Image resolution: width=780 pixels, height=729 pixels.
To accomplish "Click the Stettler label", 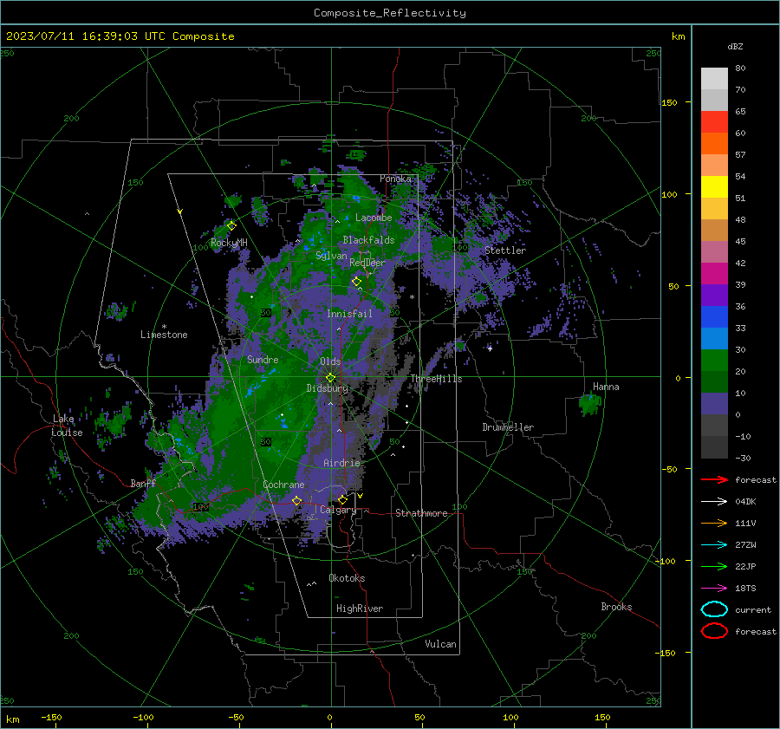I will click(505, 251).
